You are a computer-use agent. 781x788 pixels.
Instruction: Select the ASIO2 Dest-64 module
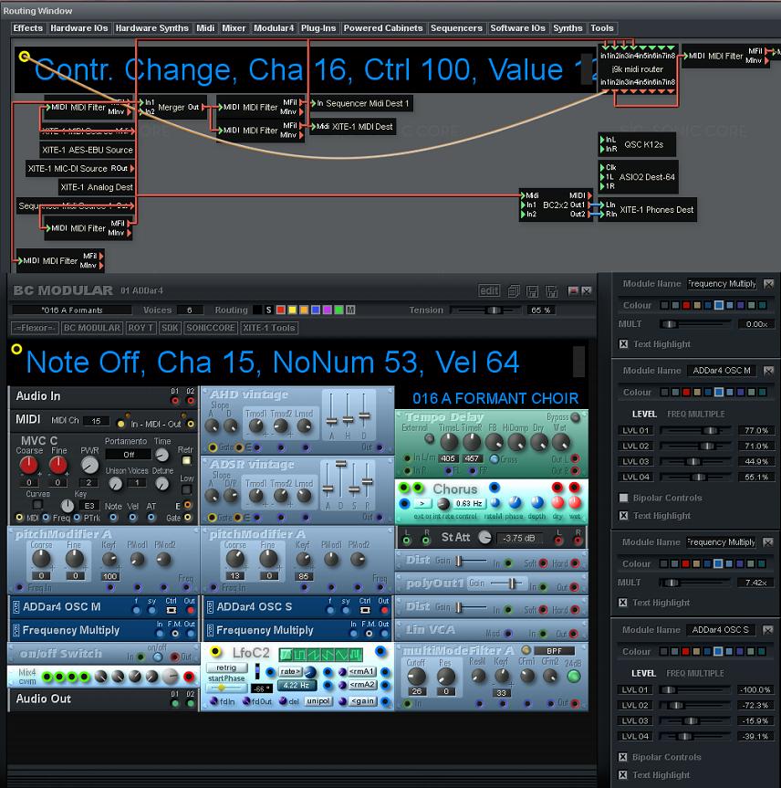[639, 177]
